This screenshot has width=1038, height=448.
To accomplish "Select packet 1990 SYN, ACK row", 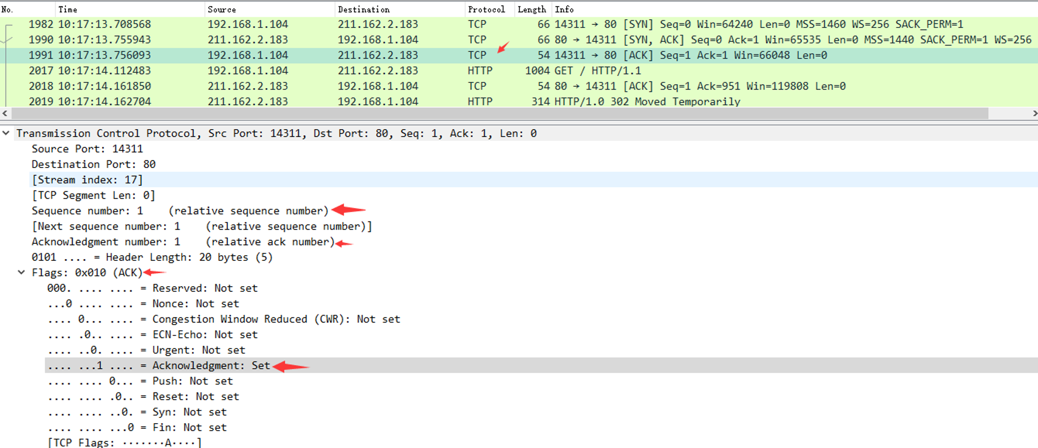I will click(x=519, y=40).
